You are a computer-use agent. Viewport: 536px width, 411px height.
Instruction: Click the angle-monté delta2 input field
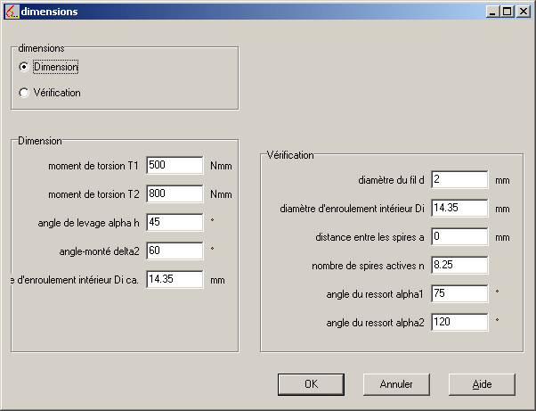coord(175,251)
